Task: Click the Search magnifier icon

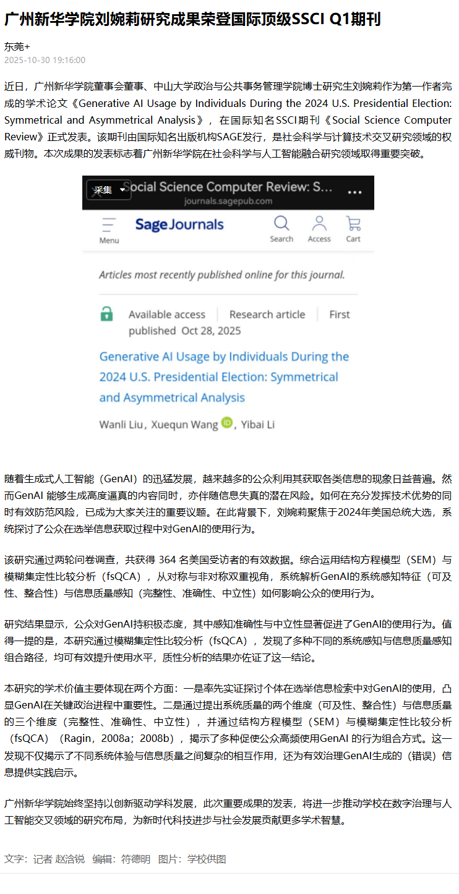Action: [281, 223]
